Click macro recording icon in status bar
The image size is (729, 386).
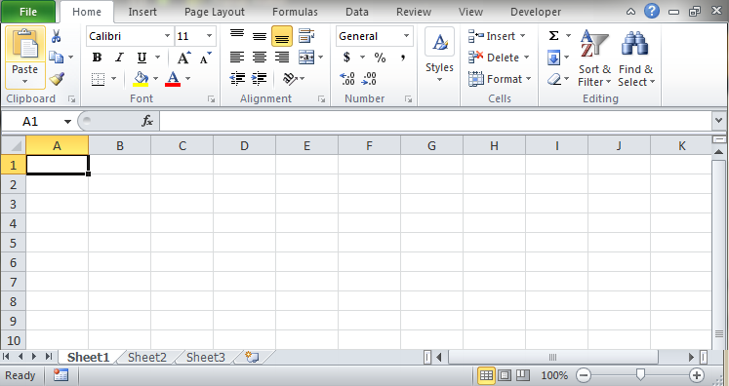[61, 375]
